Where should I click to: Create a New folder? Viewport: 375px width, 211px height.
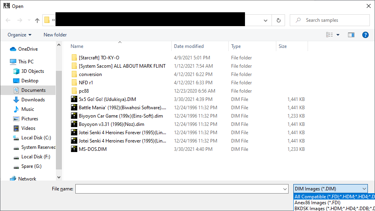click(x=55, y=35)
